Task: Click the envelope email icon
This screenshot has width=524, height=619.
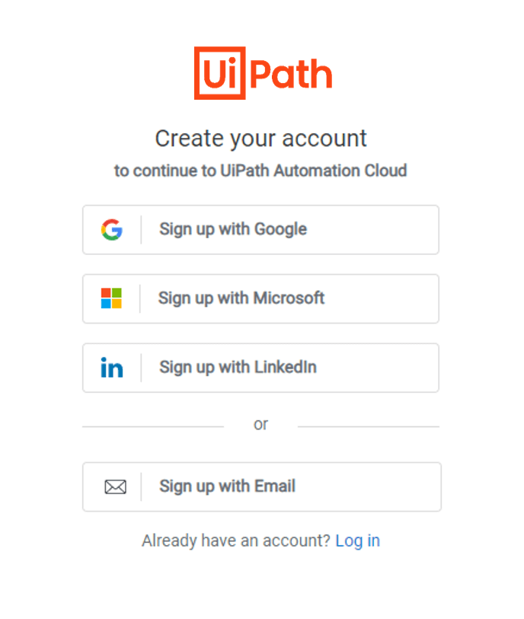Action: click(x=115, y=487)
